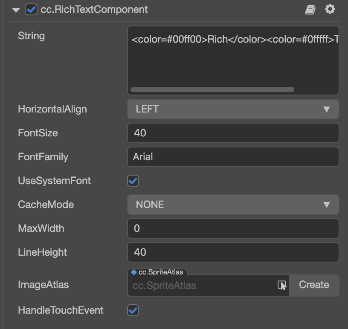This screenshot has height=329, width=348.
Task: Click the FontFamily field showing Arial
Action: point(233,157)
